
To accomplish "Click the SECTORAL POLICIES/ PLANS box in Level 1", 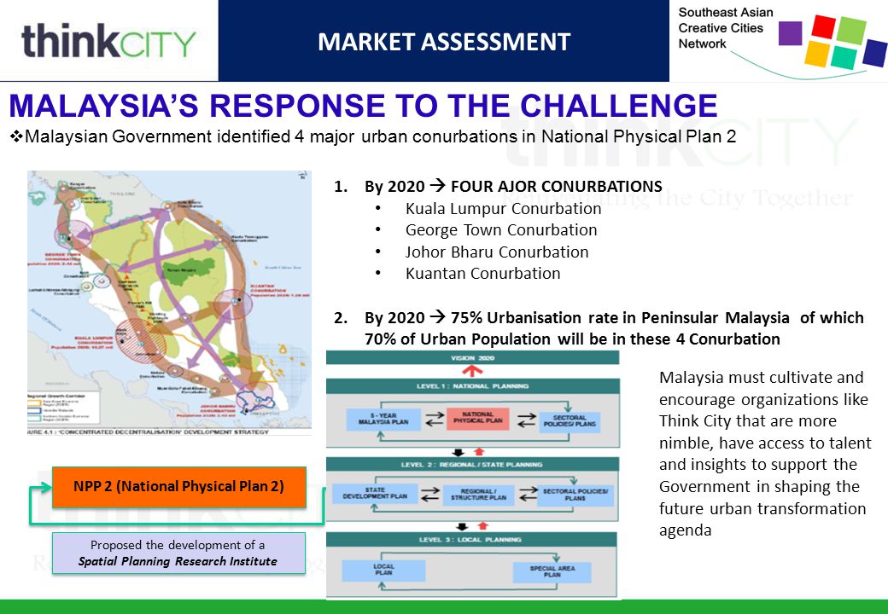I will [x=570, y=420].
